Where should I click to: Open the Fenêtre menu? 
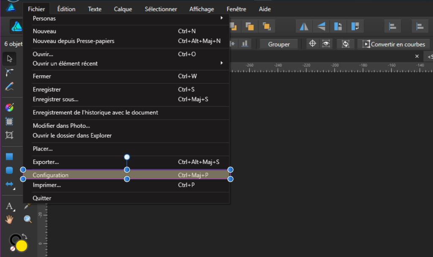(x=237, y=9)
